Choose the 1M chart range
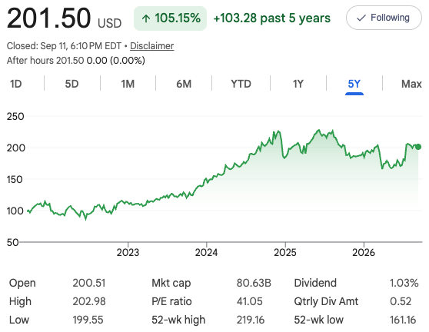The width and height of the screenshot is (429, 332). coord(128,84)
